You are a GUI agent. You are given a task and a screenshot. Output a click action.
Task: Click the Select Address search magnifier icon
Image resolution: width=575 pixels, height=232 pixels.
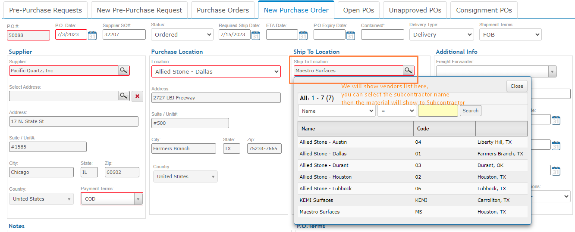[x=124, y=96]
